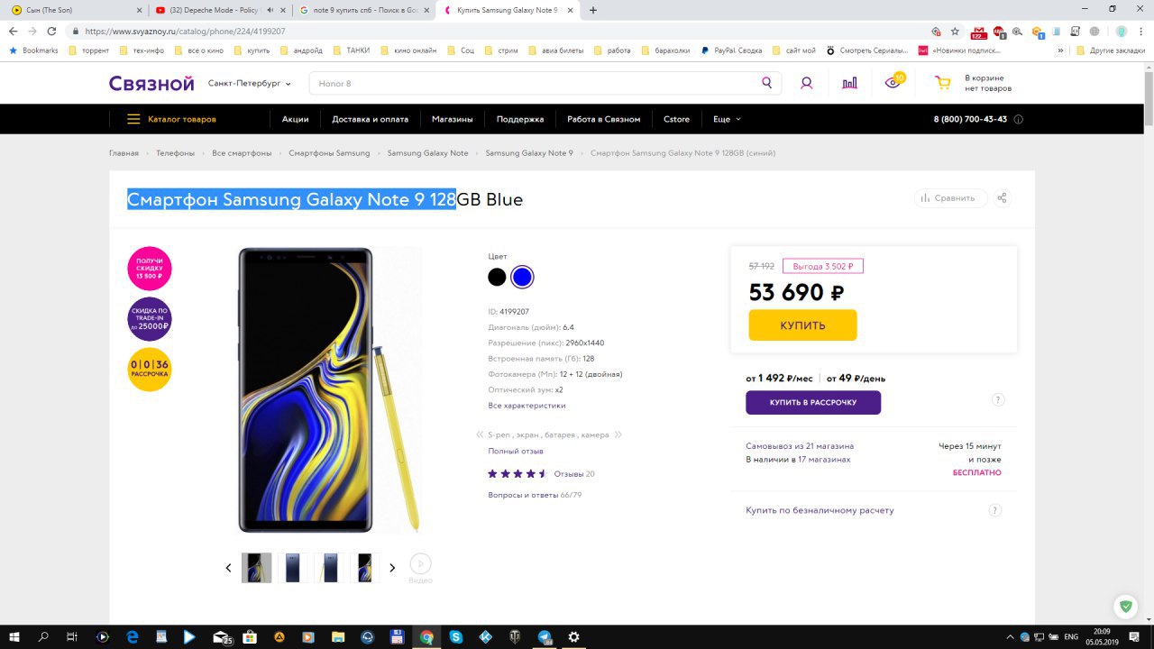Open the comparison bar-chart icon in header
Screen dimensions: 1154x649
click(x=849, y=83)
